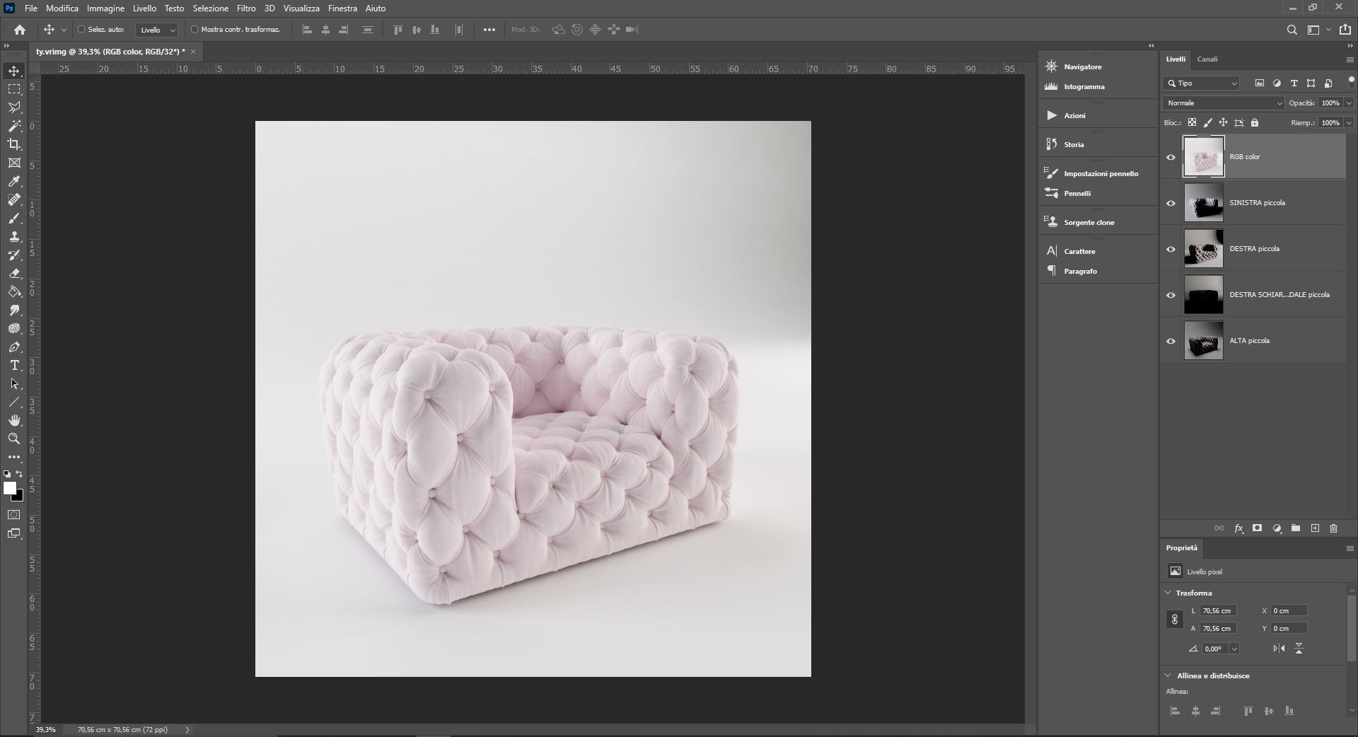Open the rotation angle dropdown
The image size is (1358, 737).
pos(1234,649)
